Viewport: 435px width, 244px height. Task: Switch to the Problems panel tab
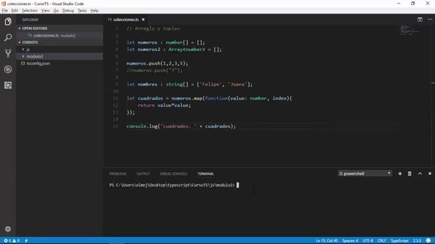coord(118,174)
